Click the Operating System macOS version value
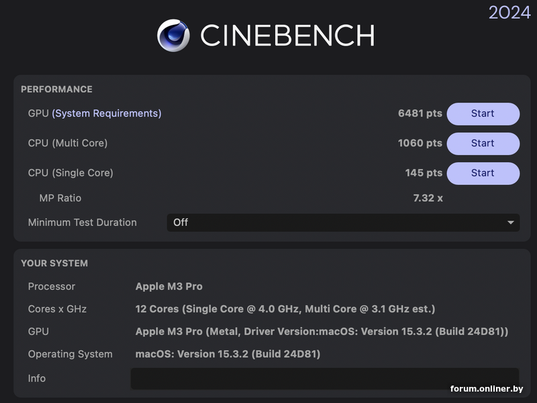 click(x=228, y=354)
